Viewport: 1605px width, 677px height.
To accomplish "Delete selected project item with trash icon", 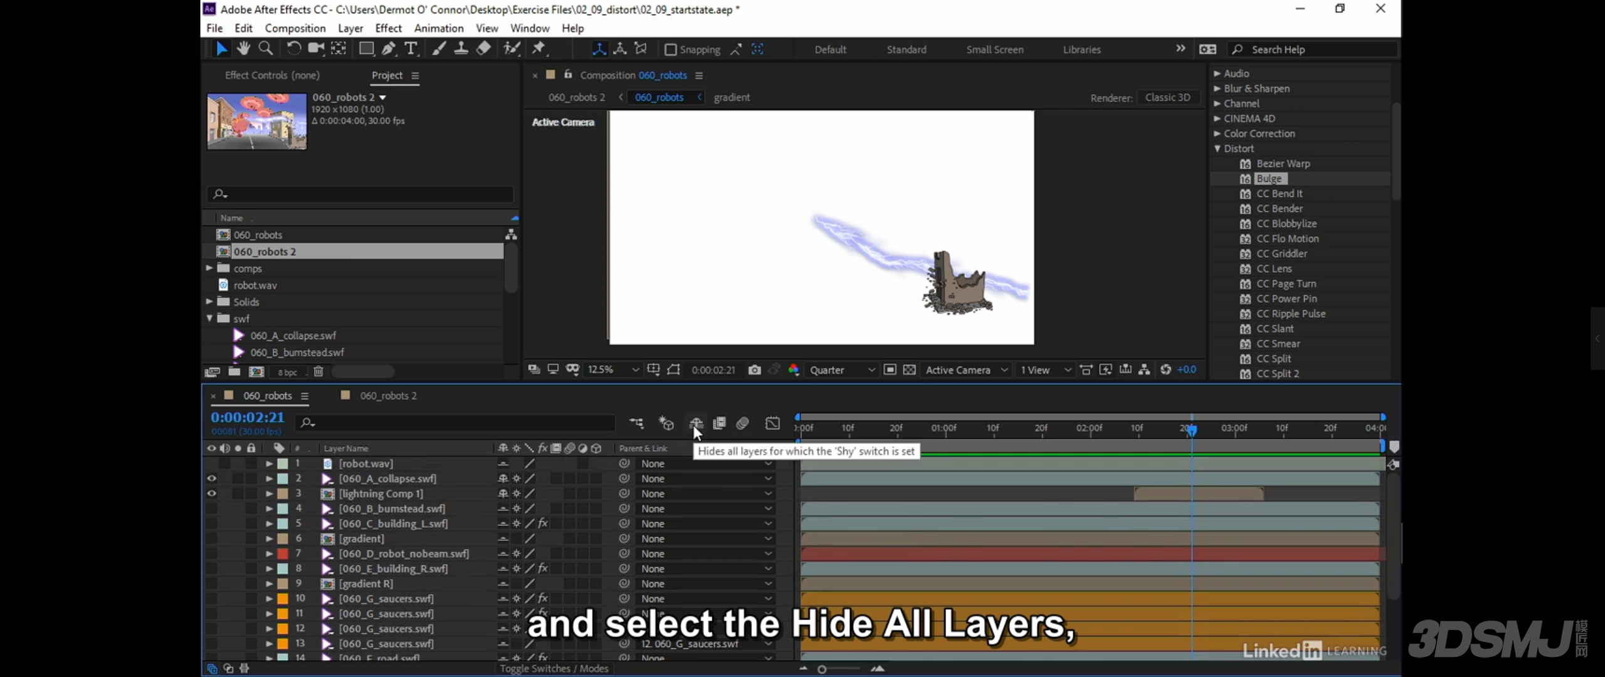I will 318,372.
